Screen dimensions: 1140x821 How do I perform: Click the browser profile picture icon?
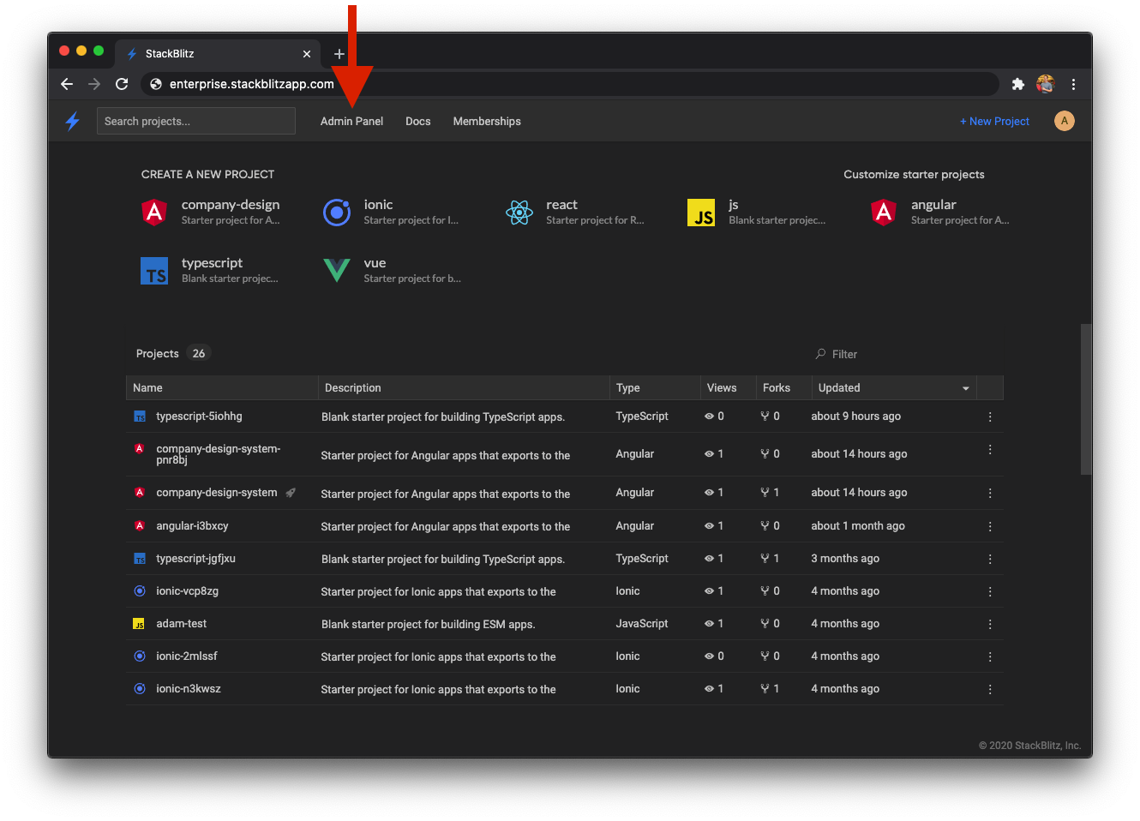tap(1045, 84)
